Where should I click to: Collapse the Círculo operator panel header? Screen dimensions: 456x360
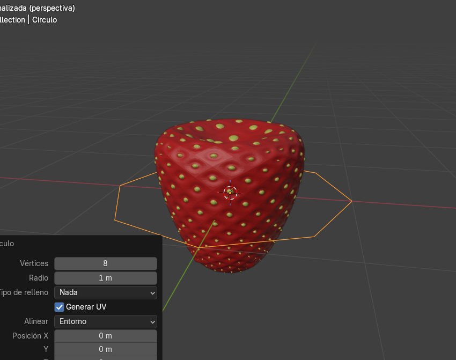tap(8, 244)
